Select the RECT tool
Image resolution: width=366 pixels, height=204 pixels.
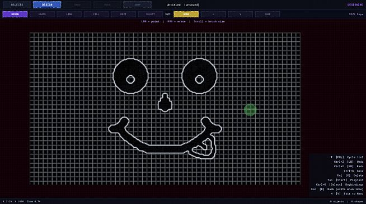point(123,14)
